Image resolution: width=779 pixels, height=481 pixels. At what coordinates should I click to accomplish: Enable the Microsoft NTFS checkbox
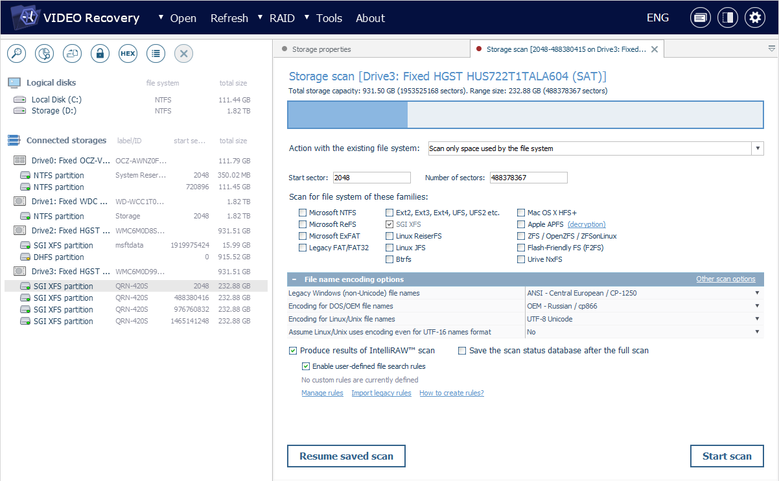pyautogui.click(x=303, y=213)
